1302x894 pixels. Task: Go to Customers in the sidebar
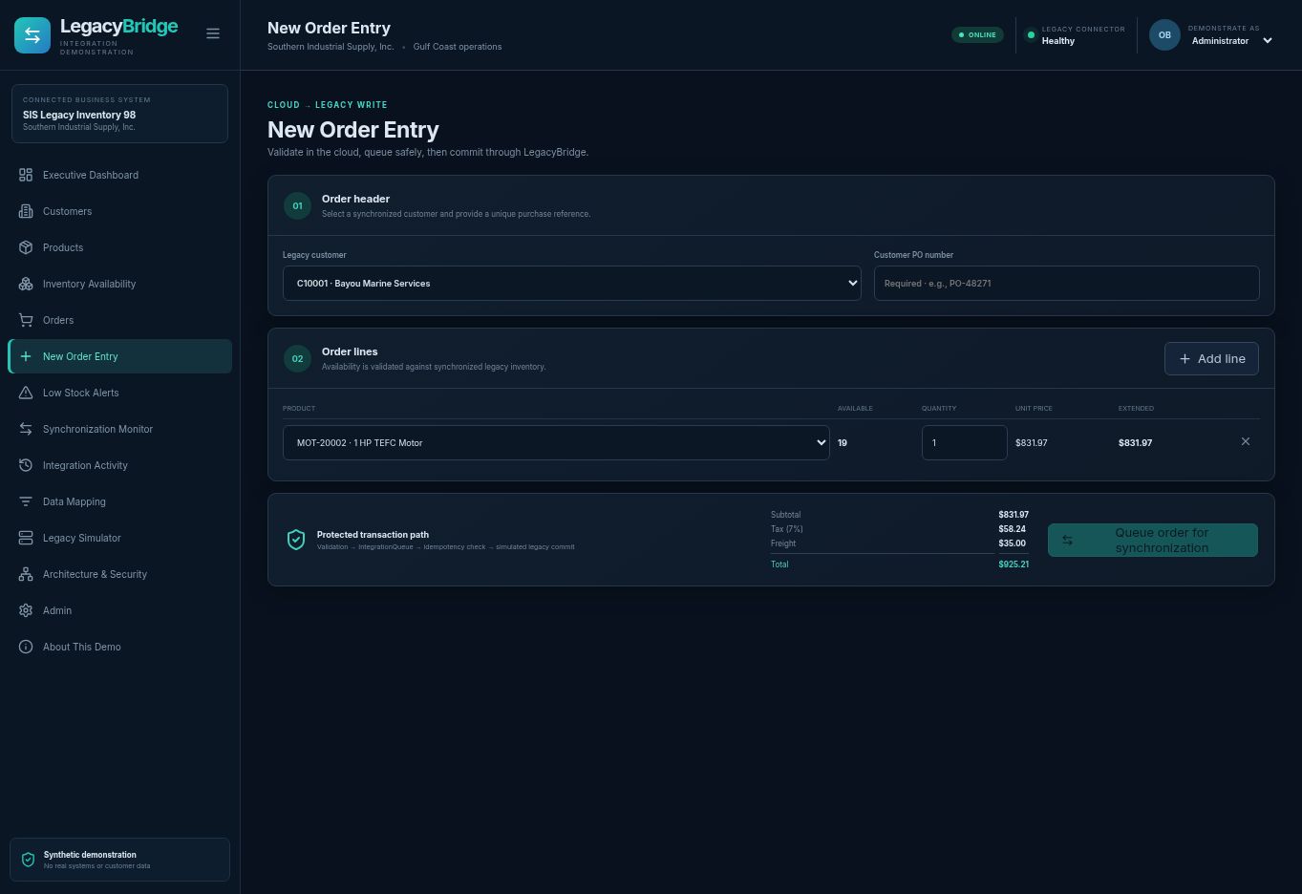tap(120, 211)
